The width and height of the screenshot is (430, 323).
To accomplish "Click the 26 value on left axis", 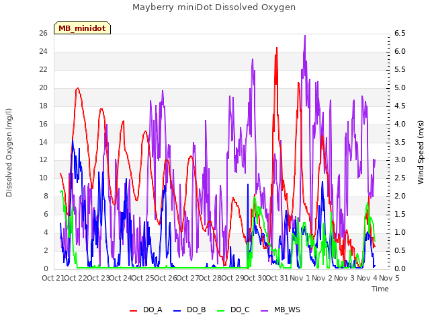I will pos(43,33).
